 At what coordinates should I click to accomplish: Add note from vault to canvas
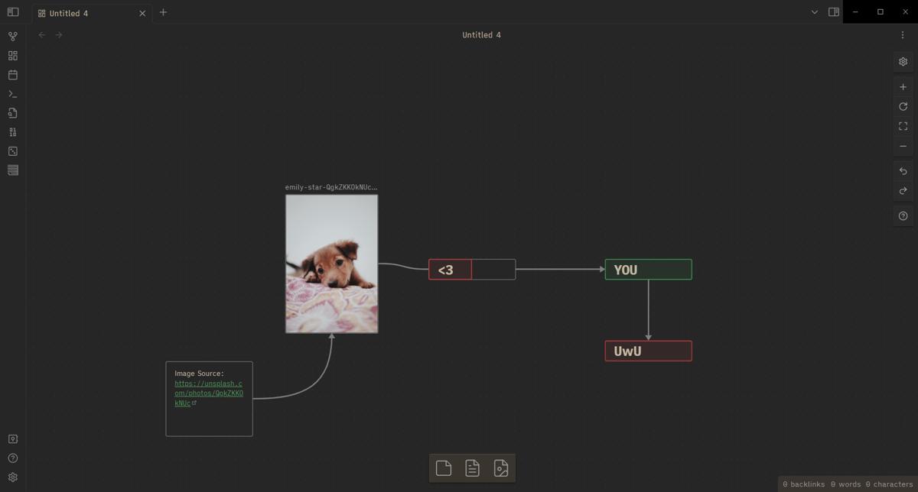(472, 468)
